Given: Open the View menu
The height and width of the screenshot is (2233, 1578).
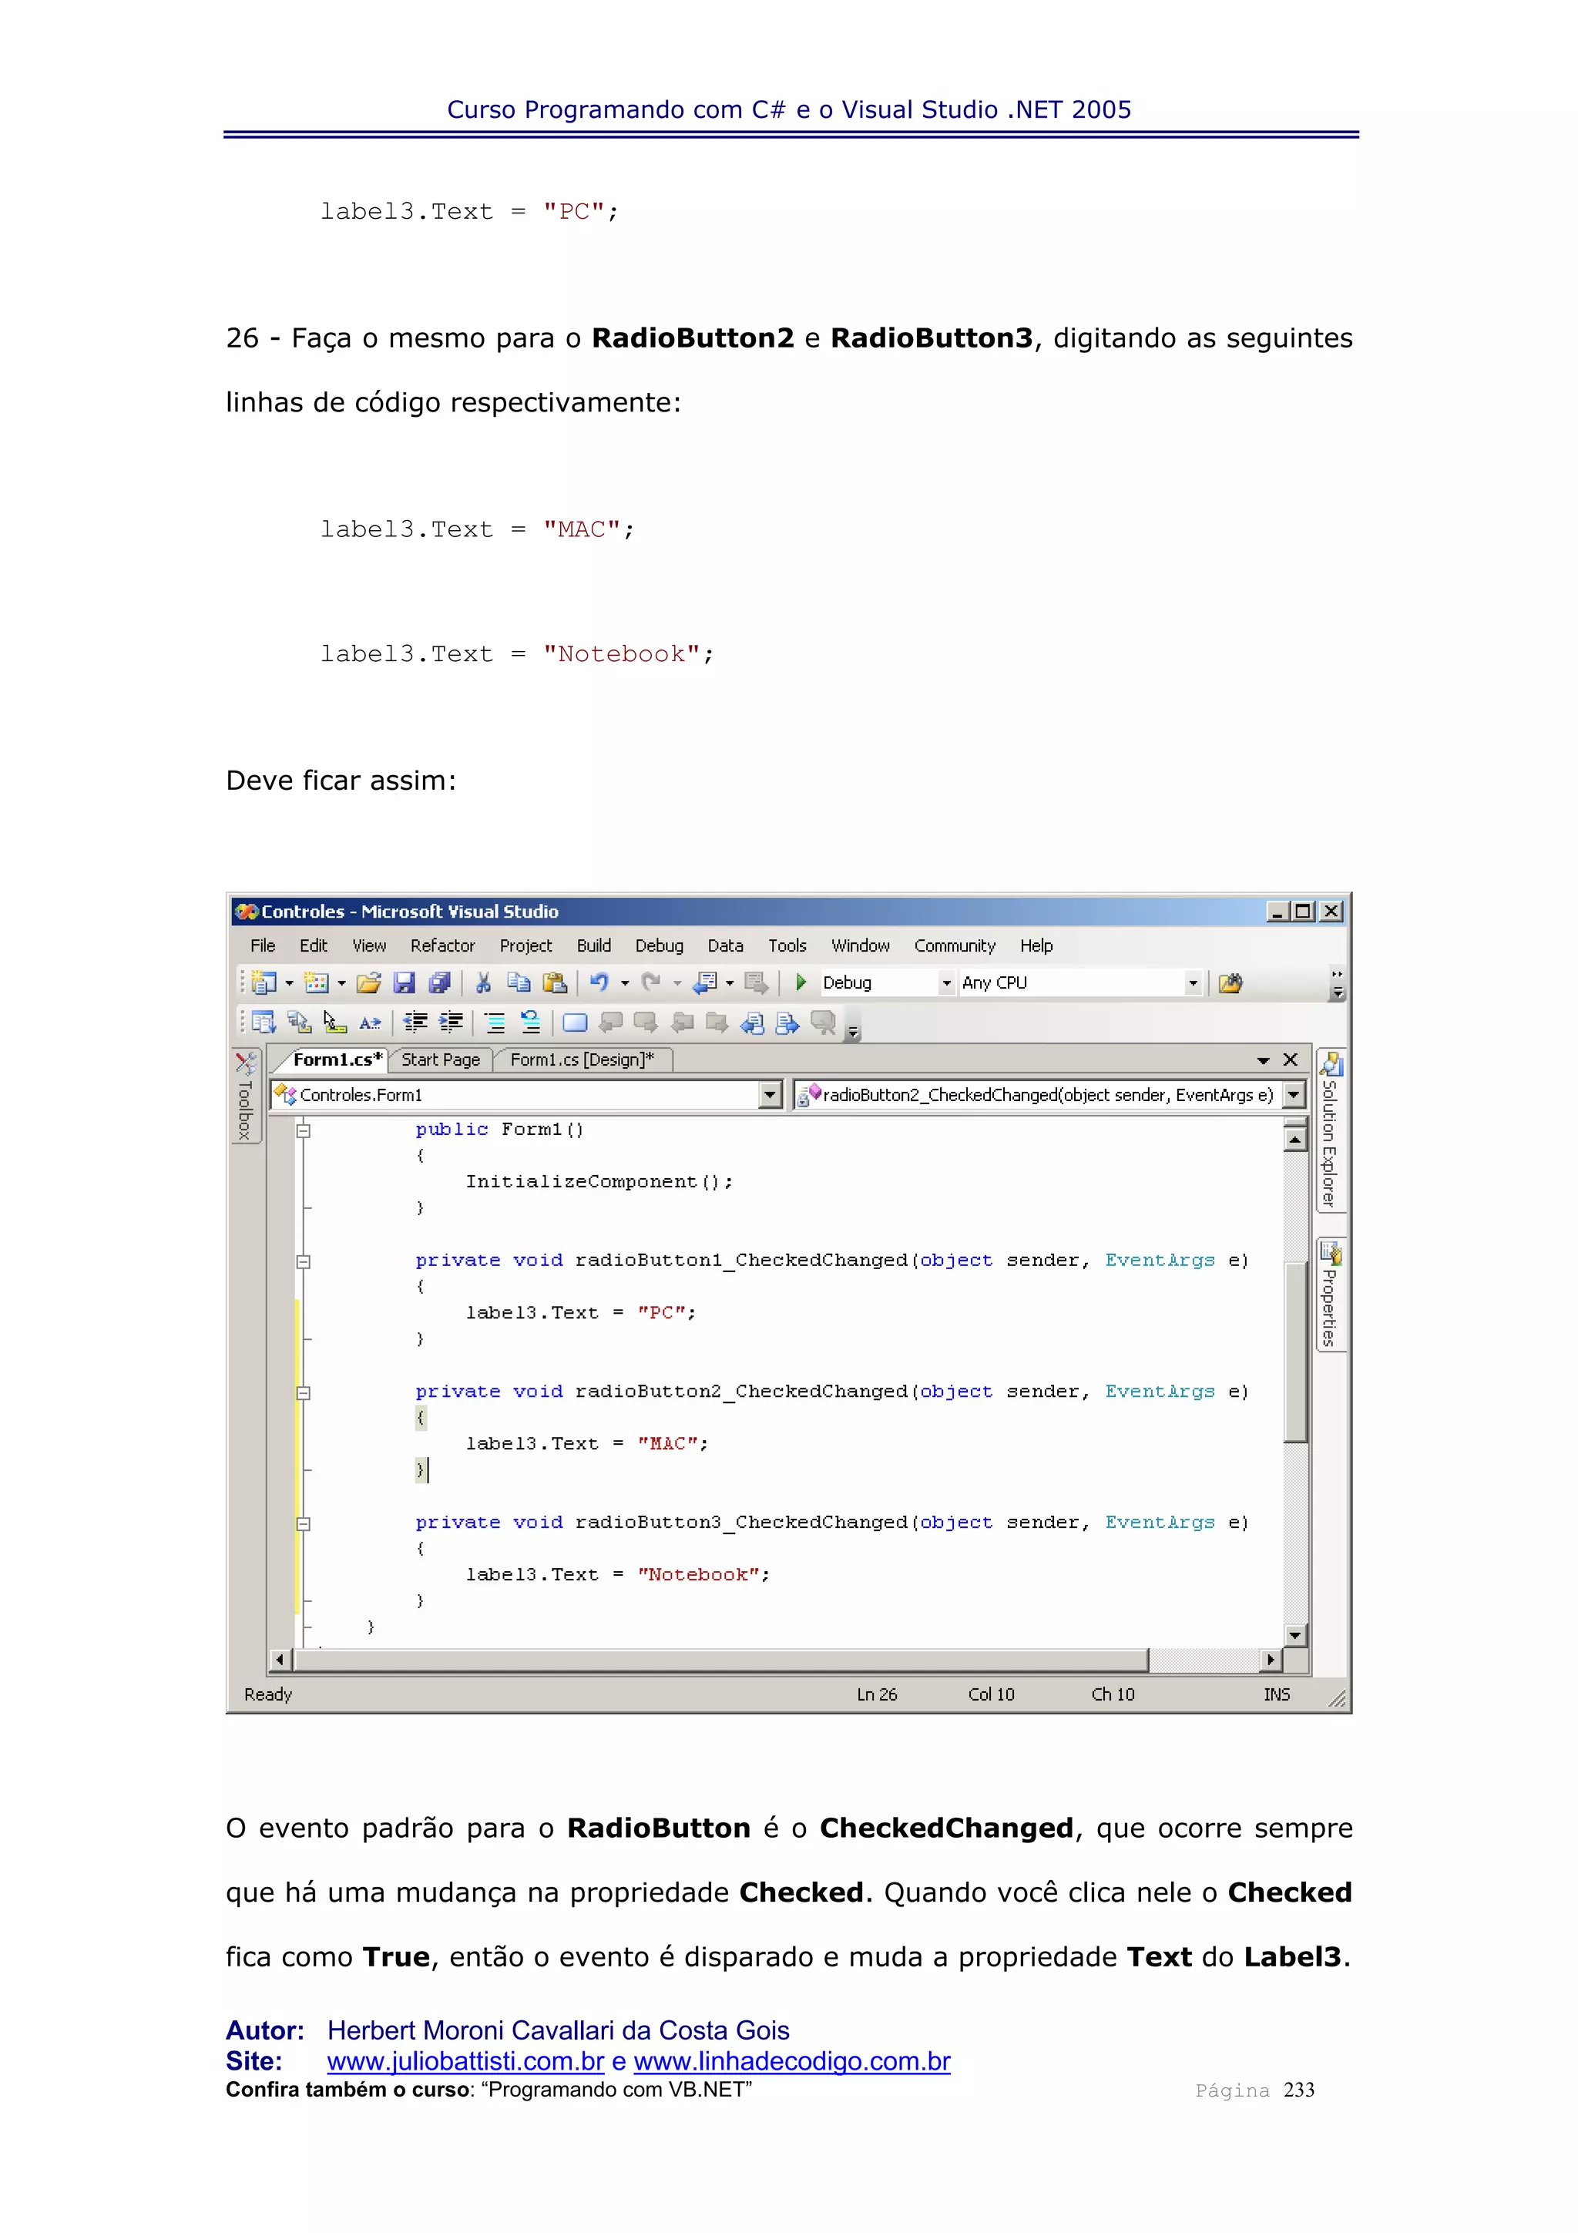Looking at the screenshot, I should 368,945.
